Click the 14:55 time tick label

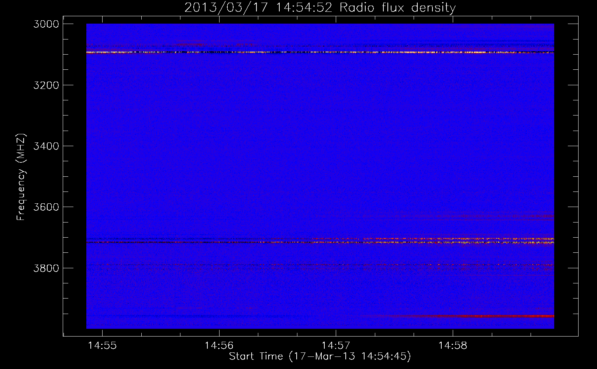pos(102,346)
